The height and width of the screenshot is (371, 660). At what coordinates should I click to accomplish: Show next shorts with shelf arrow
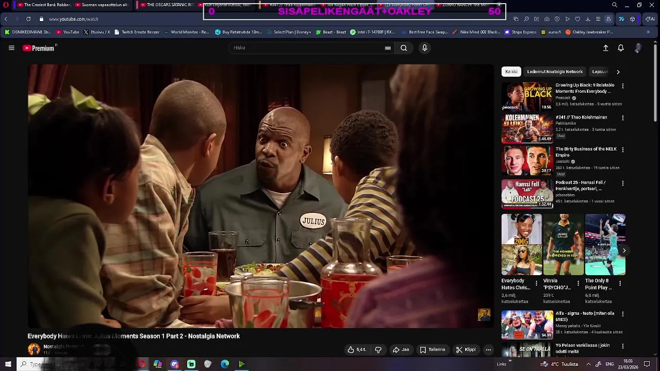[x=624, y=251]
